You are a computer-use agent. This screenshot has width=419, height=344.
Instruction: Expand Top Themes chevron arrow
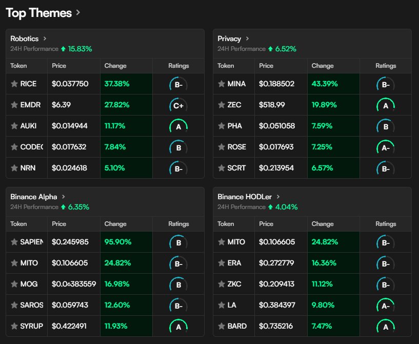coord(78,12)
